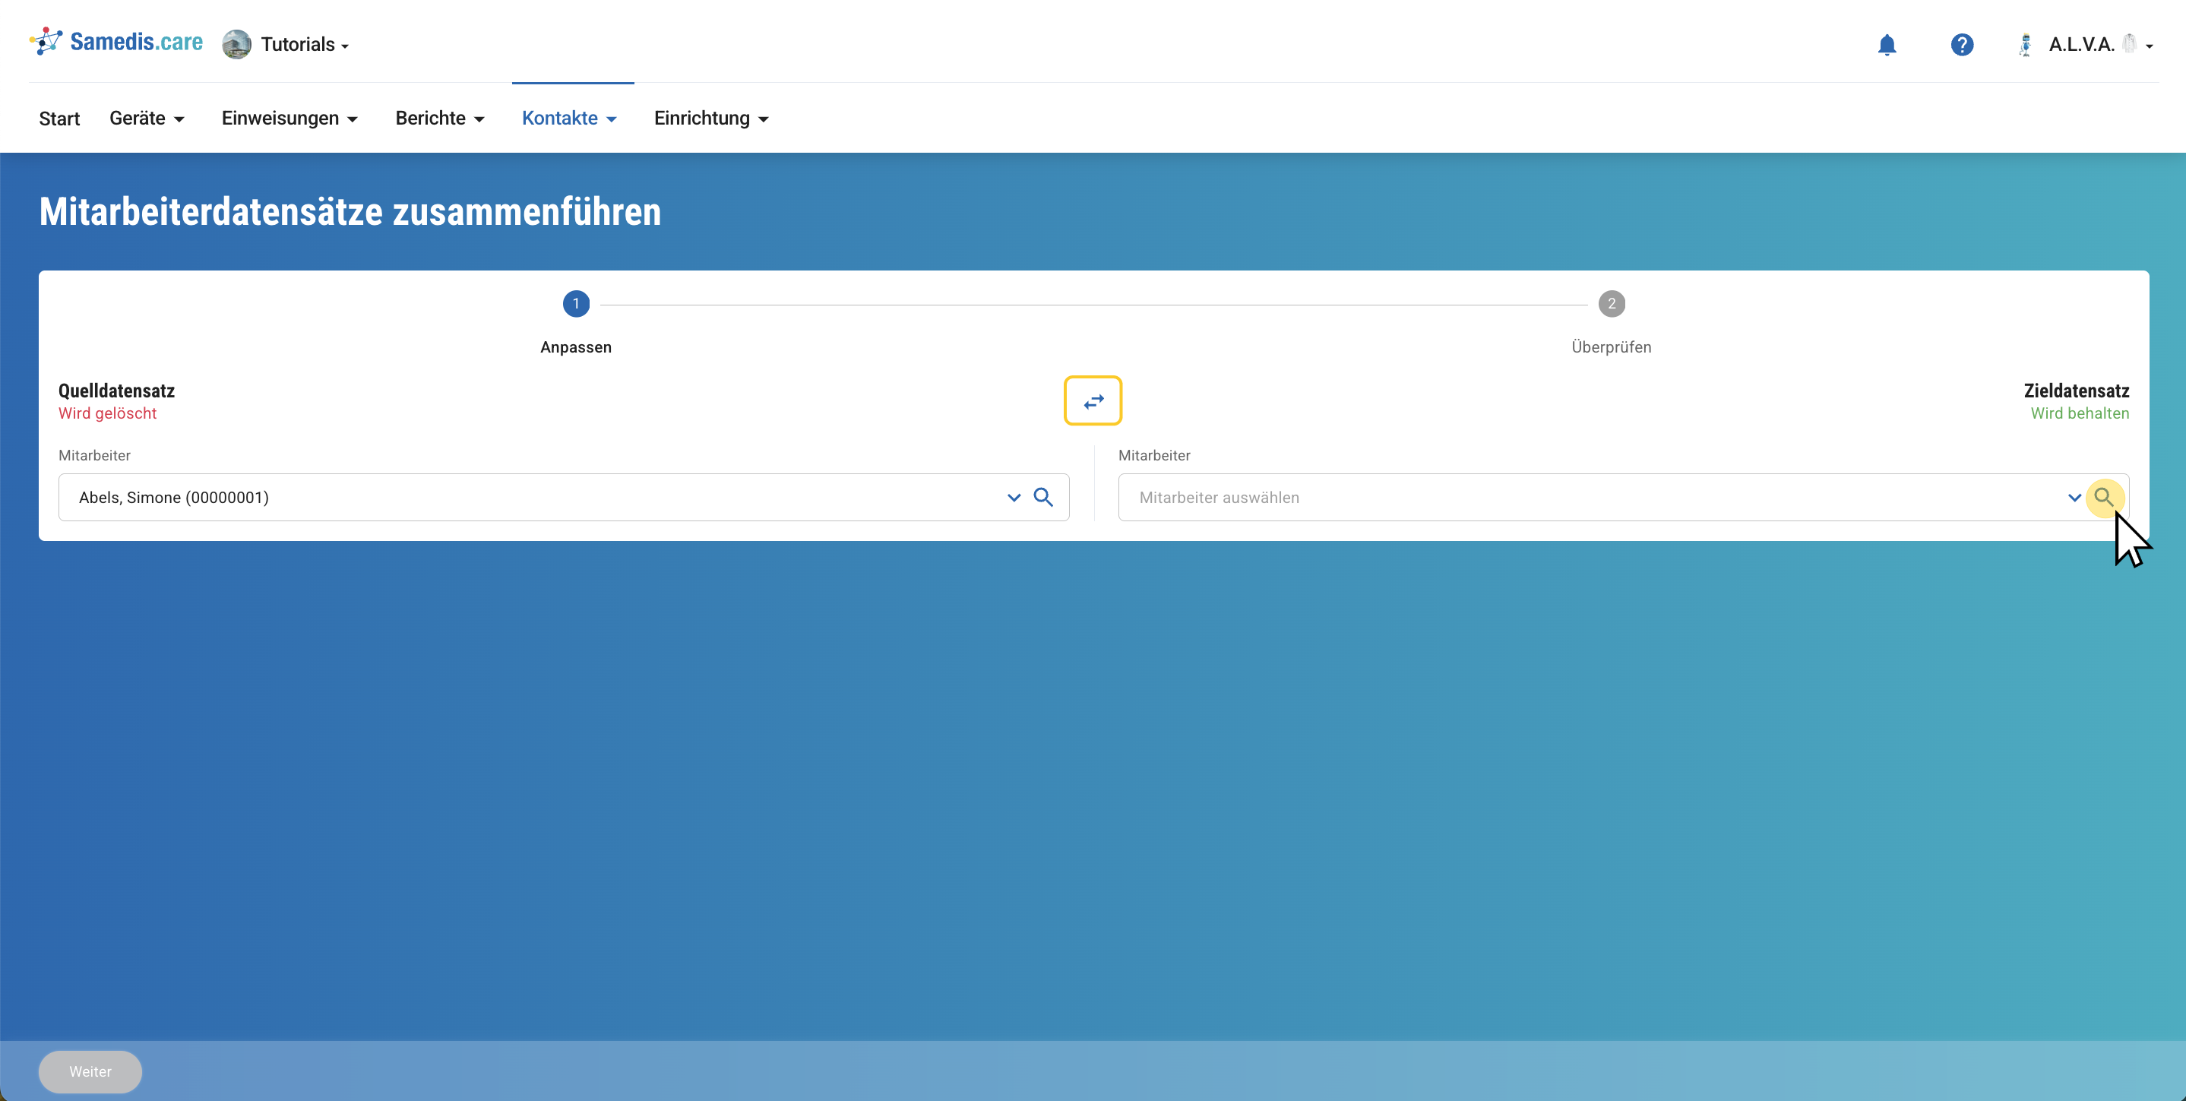
Task: Open the Einrichtung menu
Action: coord(711,118)
